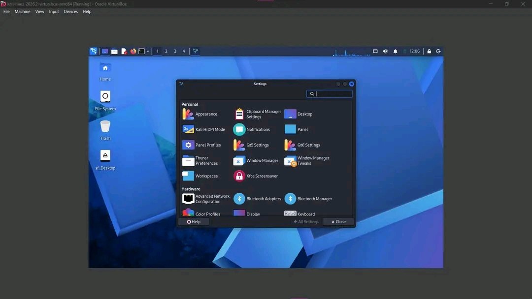Open Kali HiDPI Mode

pos(203,129)
